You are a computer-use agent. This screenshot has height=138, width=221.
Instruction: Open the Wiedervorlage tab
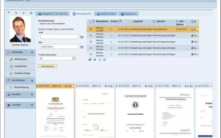coord(106,14)
